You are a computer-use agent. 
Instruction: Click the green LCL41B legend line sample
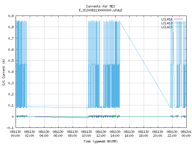(x=178, y=23)
